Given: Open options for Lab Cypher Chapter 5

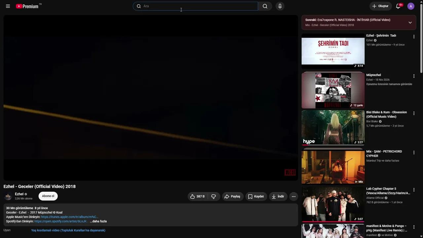Looking at the screenshot, I should pyautogui.click(x=414, y=190).
